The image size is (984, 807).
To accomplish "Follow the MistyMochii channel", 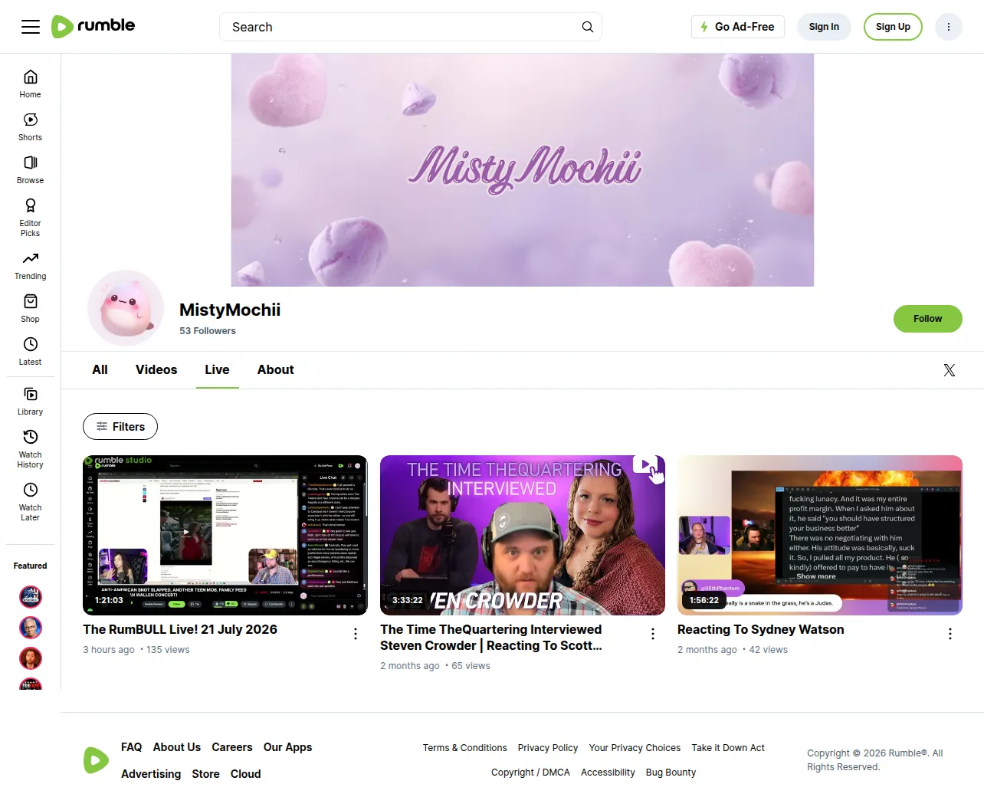I will click(x=927, y=319).
